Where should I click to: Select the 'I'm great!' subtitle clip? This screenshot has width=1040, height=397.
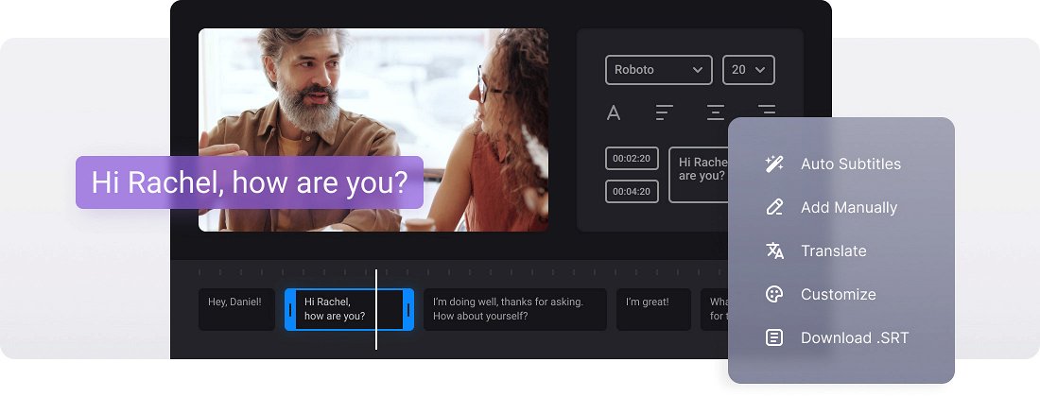click(653, 309)
